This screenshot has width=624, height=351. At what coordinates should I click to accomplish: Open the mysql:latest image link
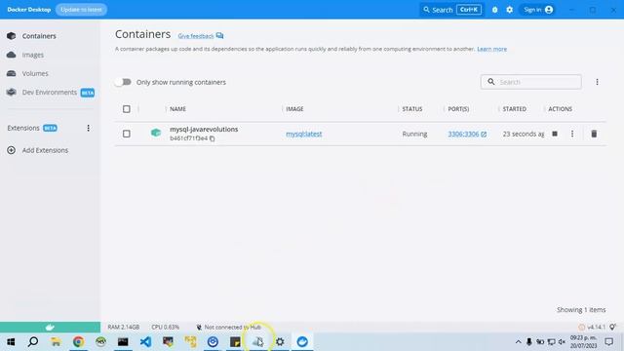click(x=303, y=135)
